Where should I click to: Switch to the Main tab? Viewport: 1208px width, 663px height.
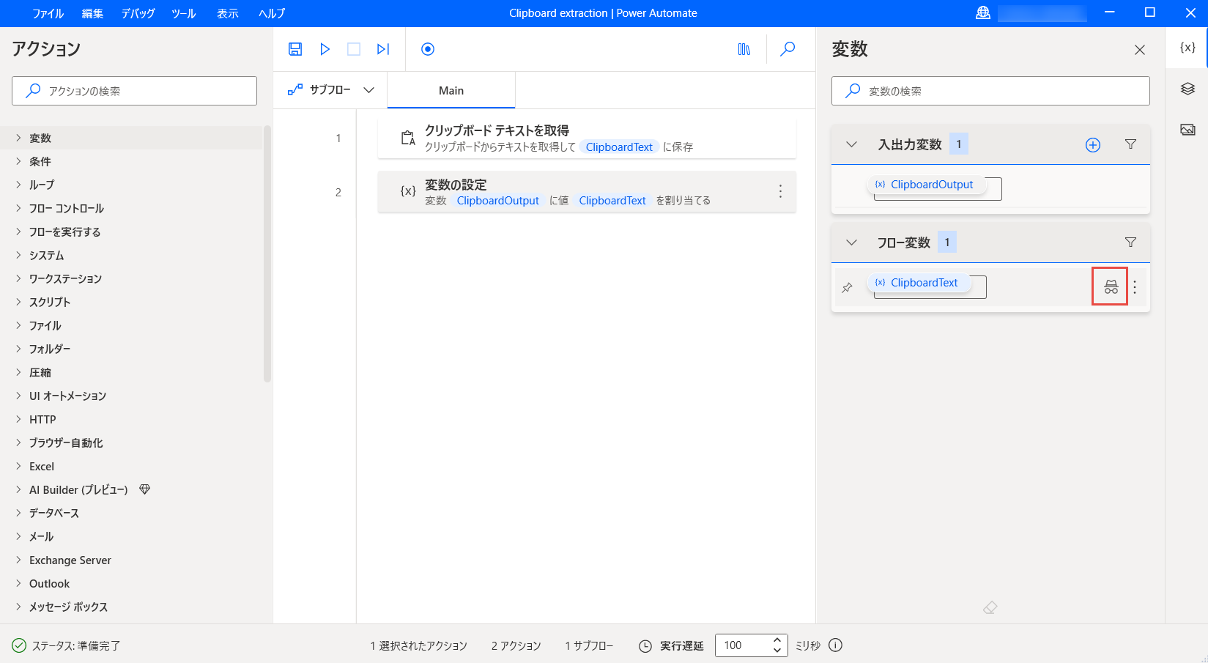click(451, 90)
